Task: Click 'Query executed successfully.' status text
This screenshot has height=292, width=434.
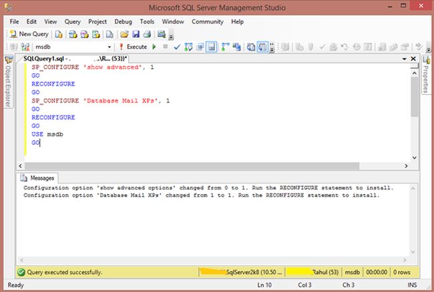Action: (65, 272)
